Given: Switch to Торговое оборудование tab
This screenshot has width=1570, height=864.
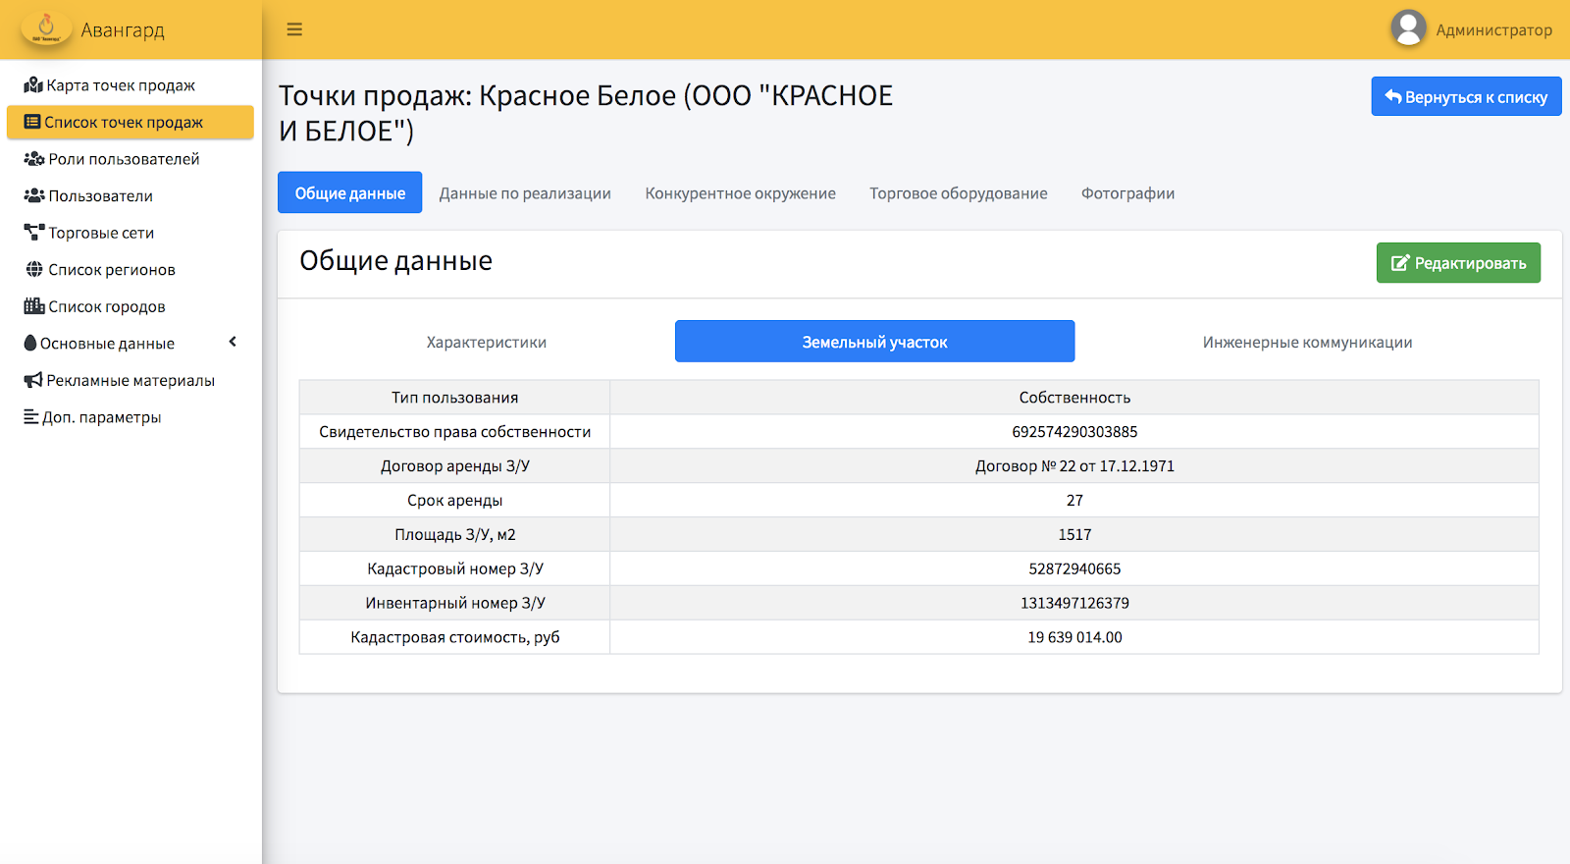Looking at the screenshot, I should (959, 193).
